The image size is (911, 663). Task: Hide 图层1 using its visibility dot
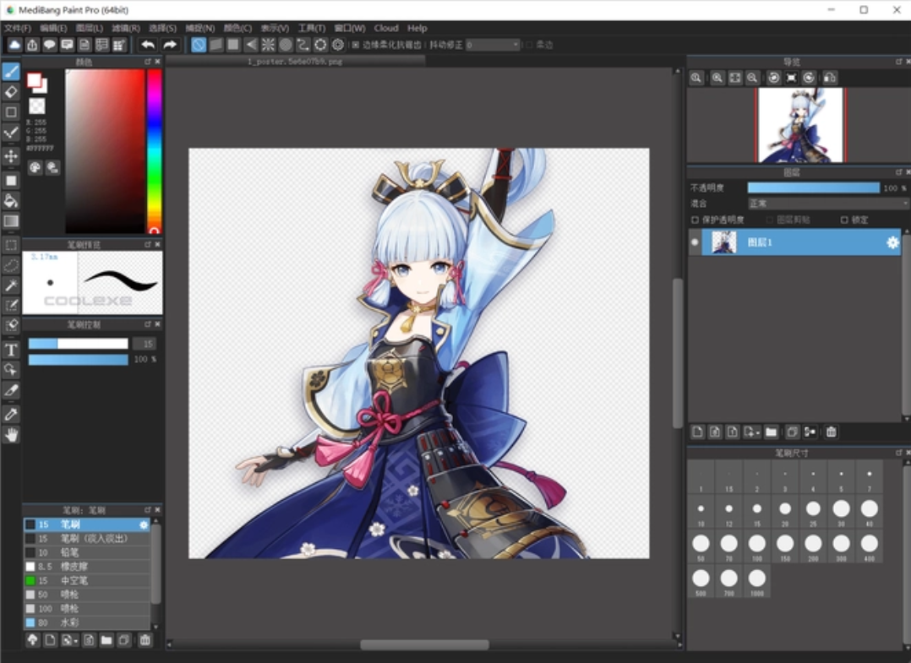tap(696, 242)
